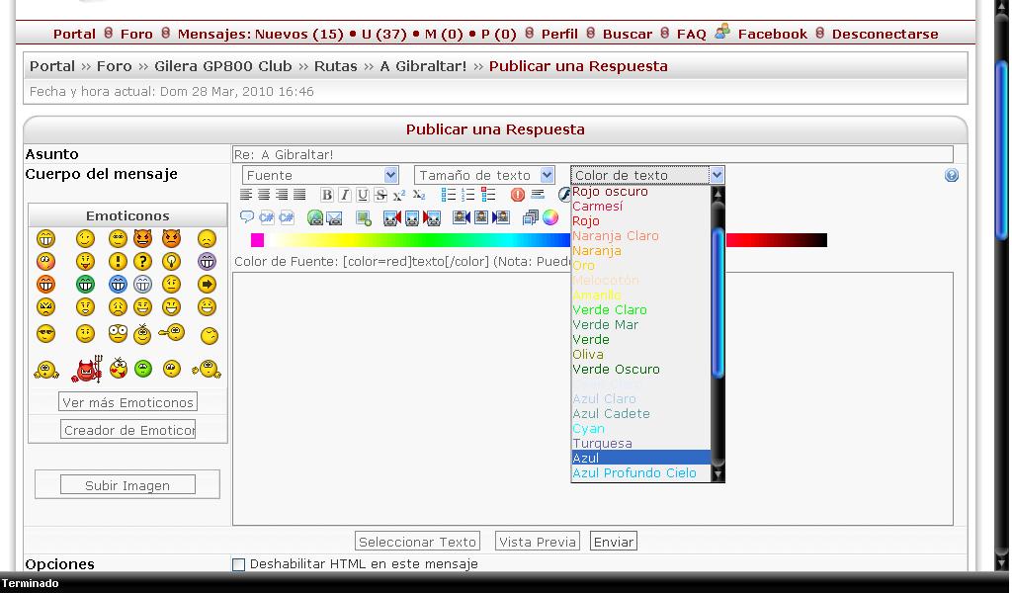Open the color wheel picker icon
The width and height of the screenshot is (1012, 593).
(550, 217)
